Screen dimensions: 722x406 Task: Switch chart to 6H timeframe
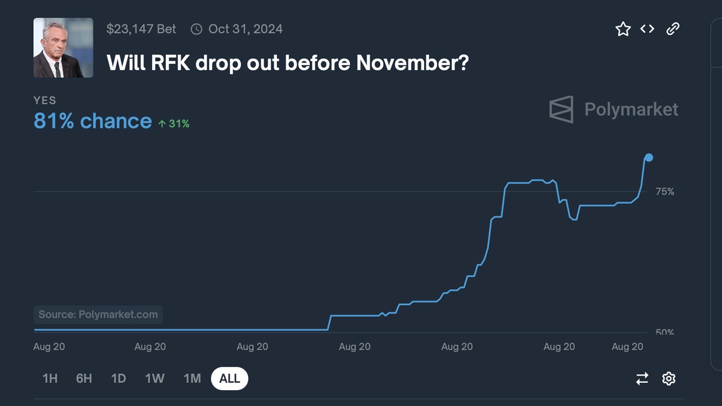pyautogui.click(x=84, y=378)
